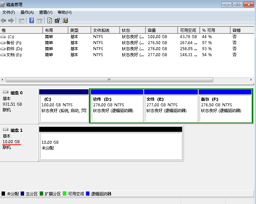Click the 276.50 GB capacity cell in list
This screenshot has width=256, height=204.
click(157, 43)
